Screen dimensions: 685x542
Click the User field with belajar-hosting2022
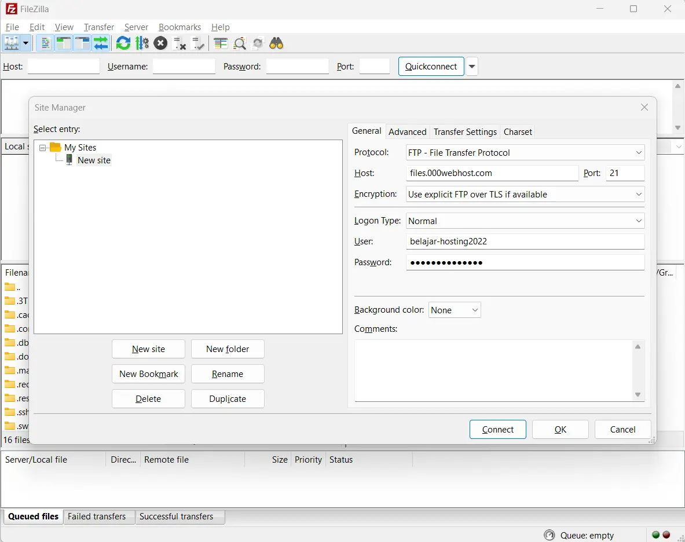[x=525, y=241]
